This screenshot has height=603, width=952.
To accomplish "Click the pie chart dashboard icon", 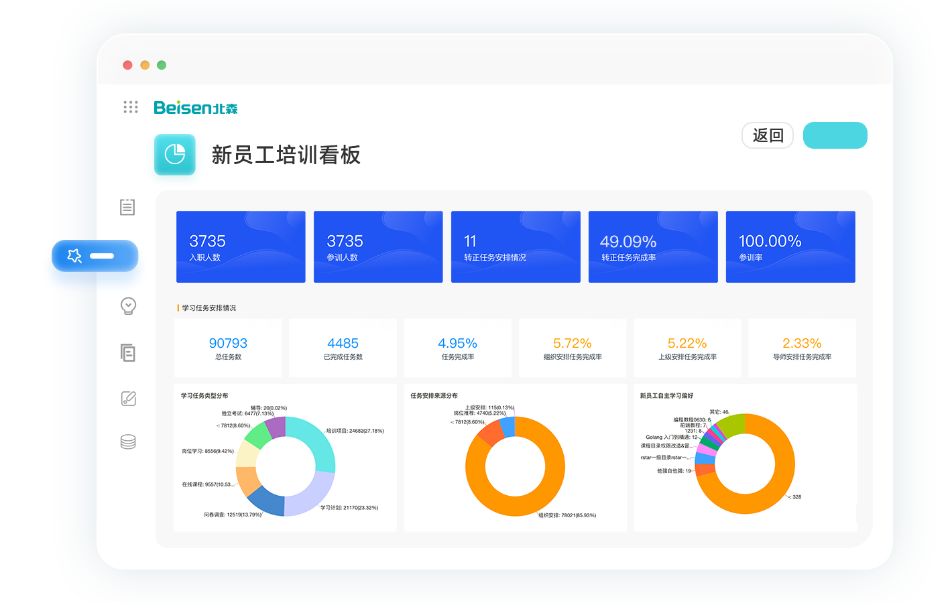I will (175, 155).
